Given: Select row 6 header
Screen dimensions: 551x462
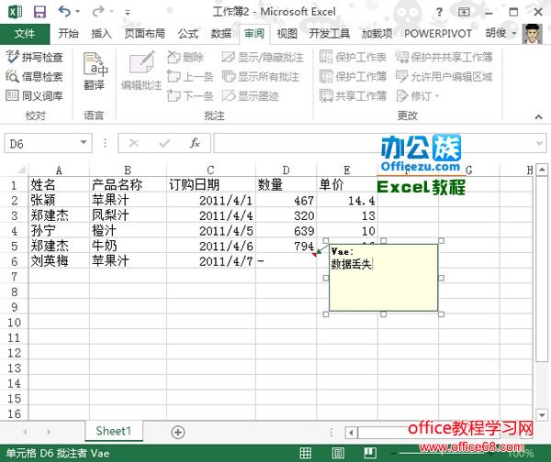Looking at the screenshot, I should pos(14,261).
